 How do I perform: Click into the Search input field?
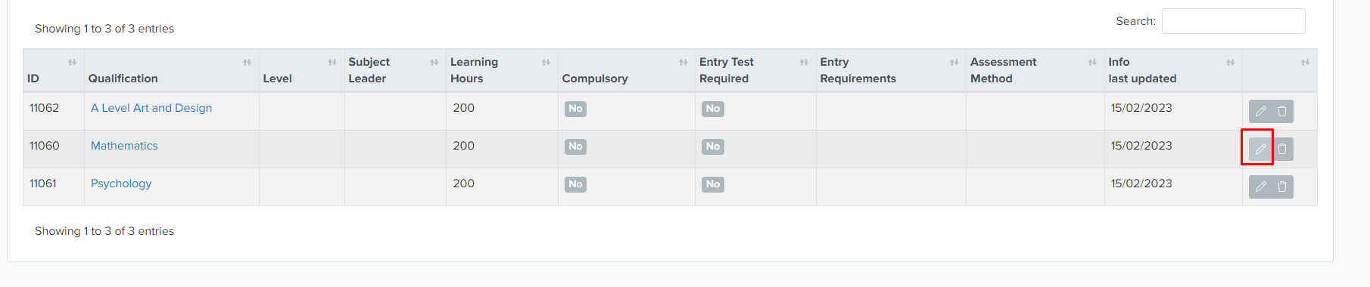coord(1233,21)
